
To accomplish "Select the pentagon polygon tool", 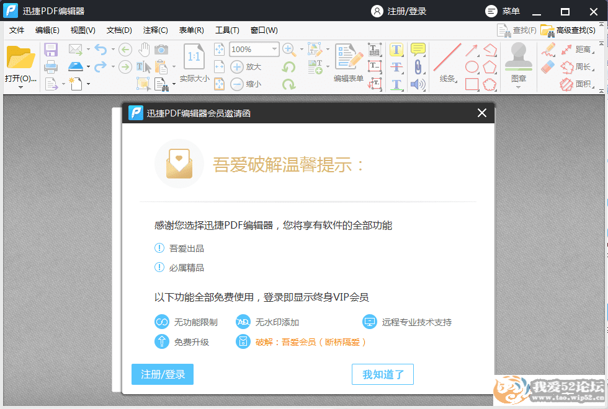I will (x=490, y=67).
